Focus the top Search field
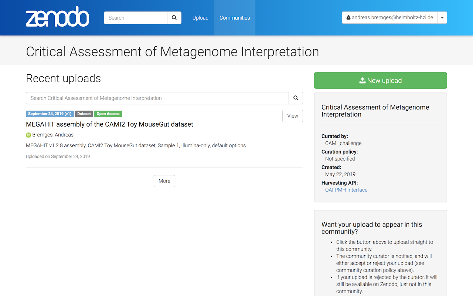Screen dimensions: 473x296 click(x=136, y=18)
